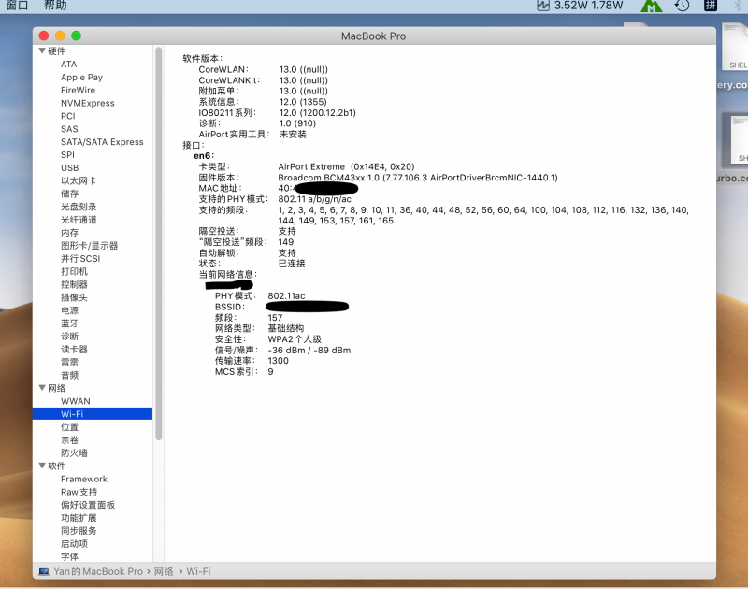This screenshot has width=748, height=589.
Task: Select Apple Pay in the sidebar
Action: [x=81, y=77]
